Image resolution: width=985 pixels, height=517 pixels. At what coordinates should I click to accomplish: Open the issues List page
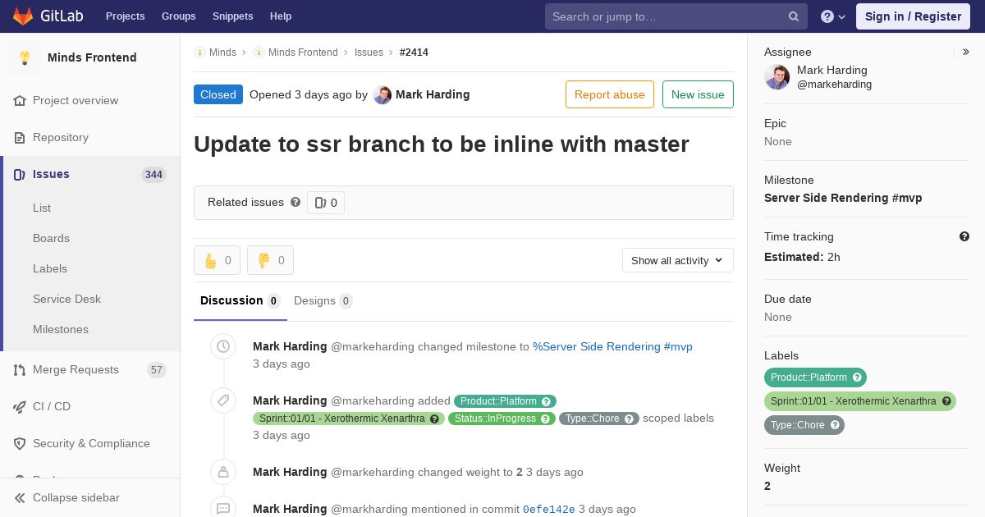(x=42, y=208)
